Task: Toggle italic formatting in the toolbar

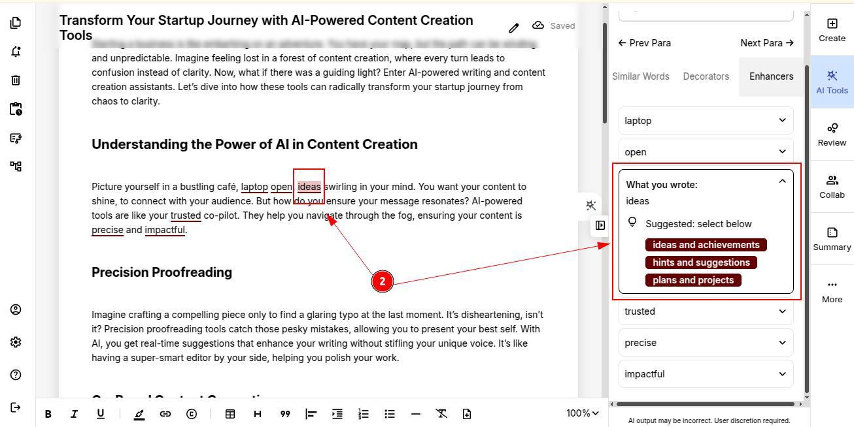Action: (74, 414)
